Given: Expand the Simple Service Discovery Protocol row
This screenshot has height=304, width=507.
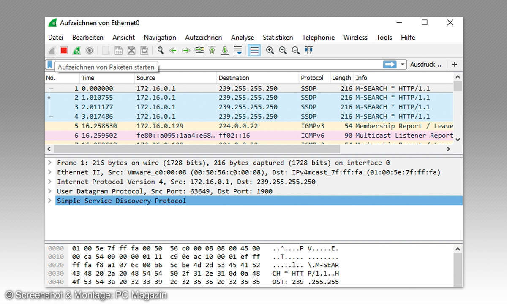Looking at the screenshot, I should (x=50, y=201).
